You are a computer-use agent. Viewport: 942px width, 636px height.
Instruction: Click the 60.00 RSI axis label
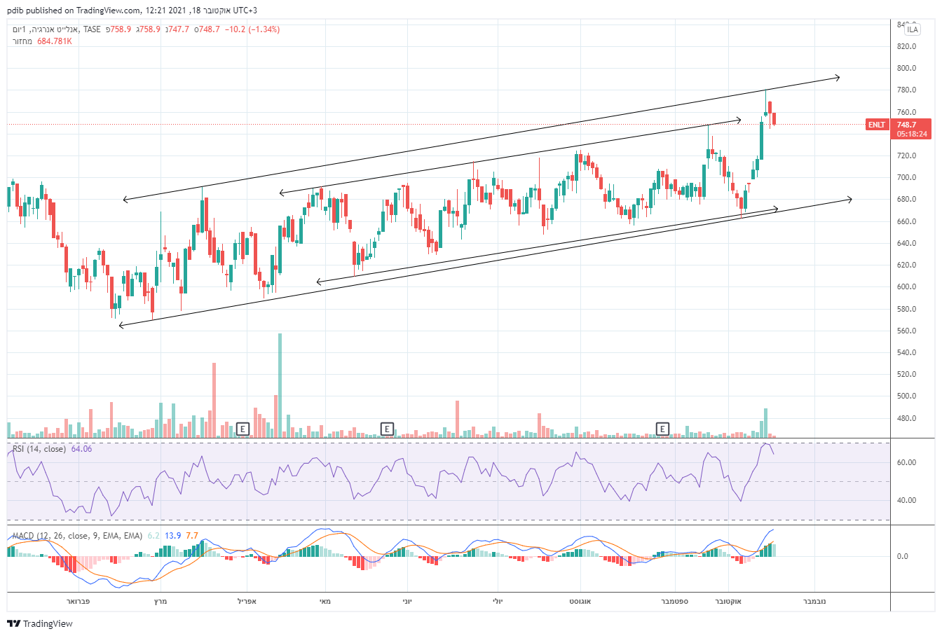coord(907,462)
